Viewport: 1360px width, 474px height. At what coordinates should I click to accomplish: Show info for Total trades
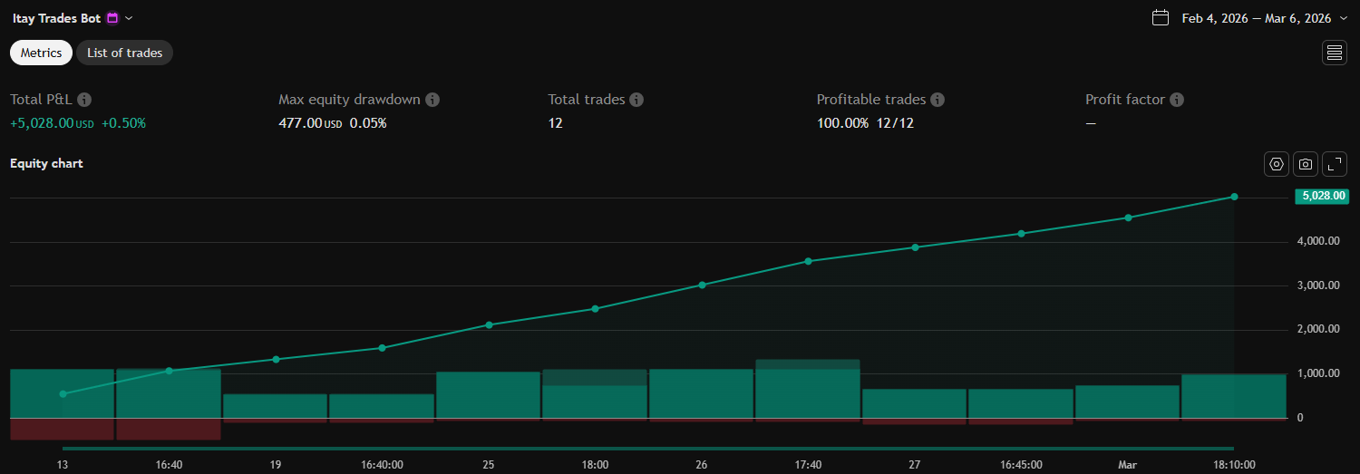click(636, 100)
